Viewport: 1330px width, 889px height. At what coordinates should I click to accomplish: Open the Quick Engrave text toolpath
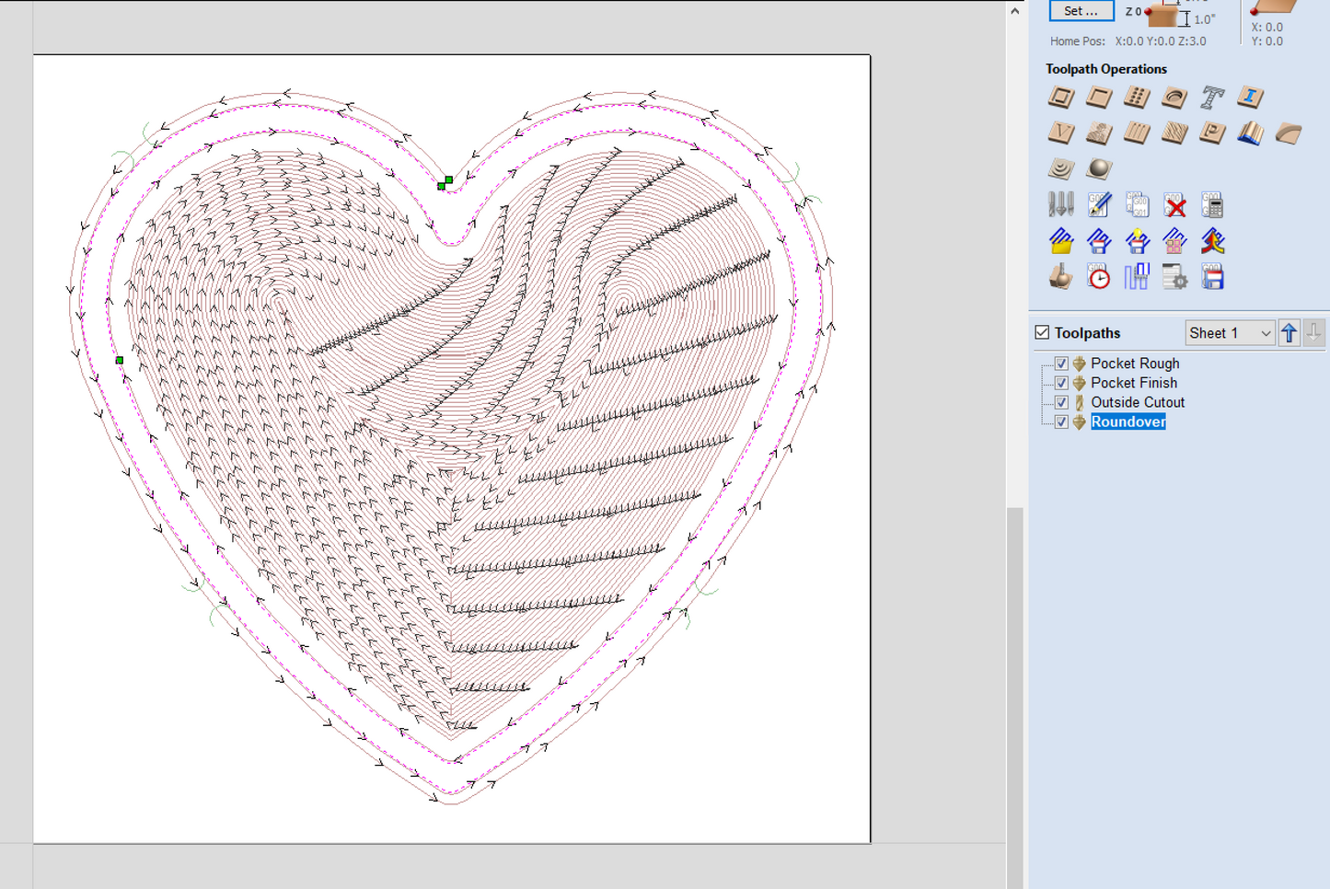coord(1212,98)
